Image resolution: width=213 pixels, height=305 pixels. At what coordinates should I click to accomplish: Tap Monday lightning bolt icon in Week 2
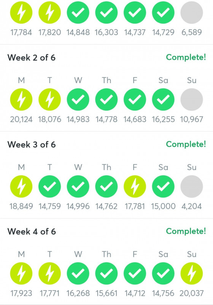coord(21,100)
